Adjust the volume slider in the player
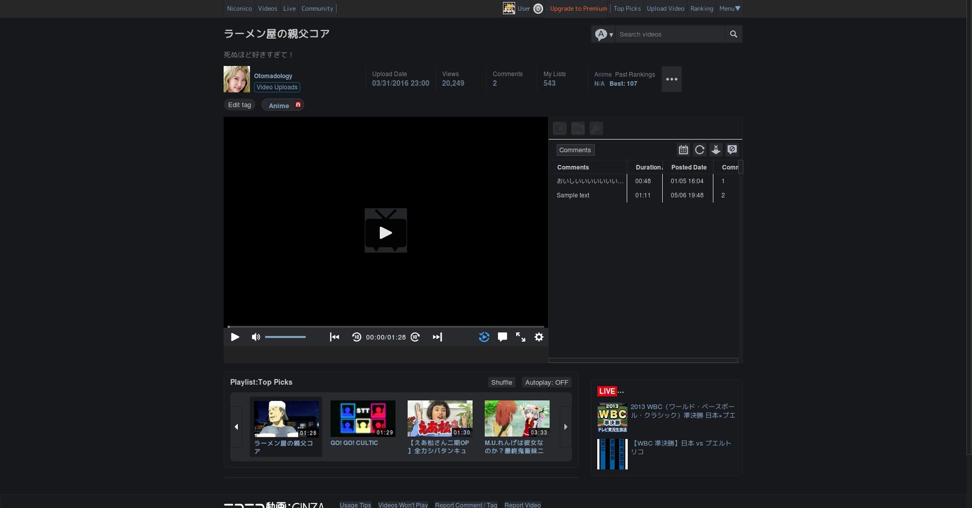The height and width of the screenshot is (508, 972). 286,337
